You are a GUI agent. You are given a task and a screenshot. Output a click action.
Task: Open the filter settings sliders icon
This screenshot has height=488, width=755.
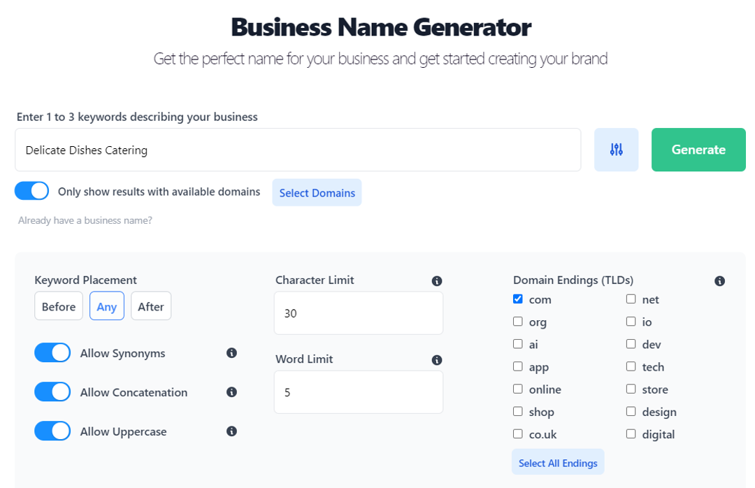tap(616, 150)
